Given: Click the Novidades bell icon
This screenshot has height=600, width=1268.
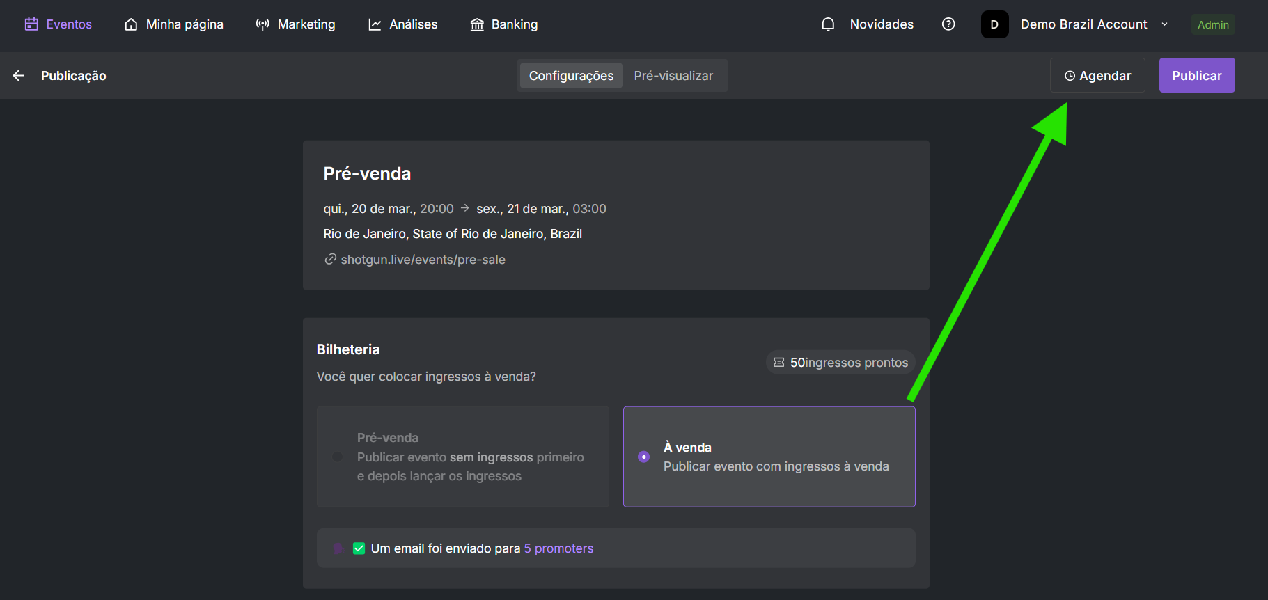Looking at the screenshot, I should pyautogui.click(x=828, y=24).
